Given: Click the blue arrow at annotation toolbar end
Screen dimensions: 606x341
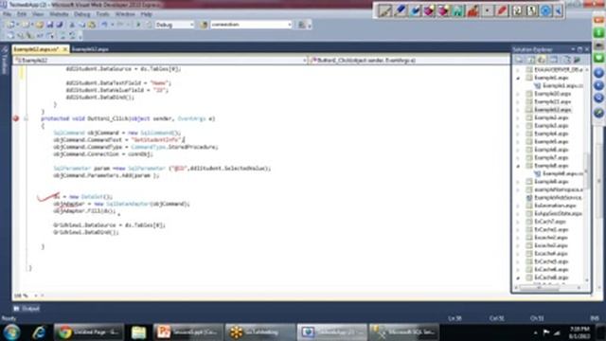Looking at the screenshot, I should pos(559,10).
